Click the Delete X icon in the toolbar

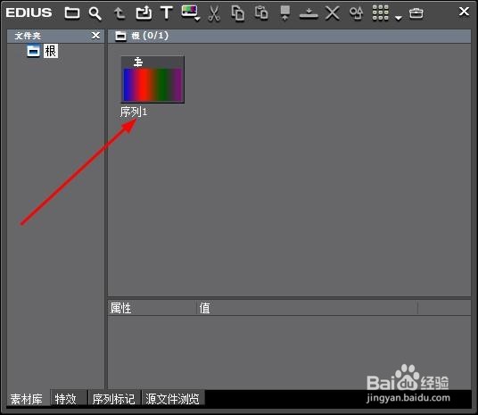point(333,13)
